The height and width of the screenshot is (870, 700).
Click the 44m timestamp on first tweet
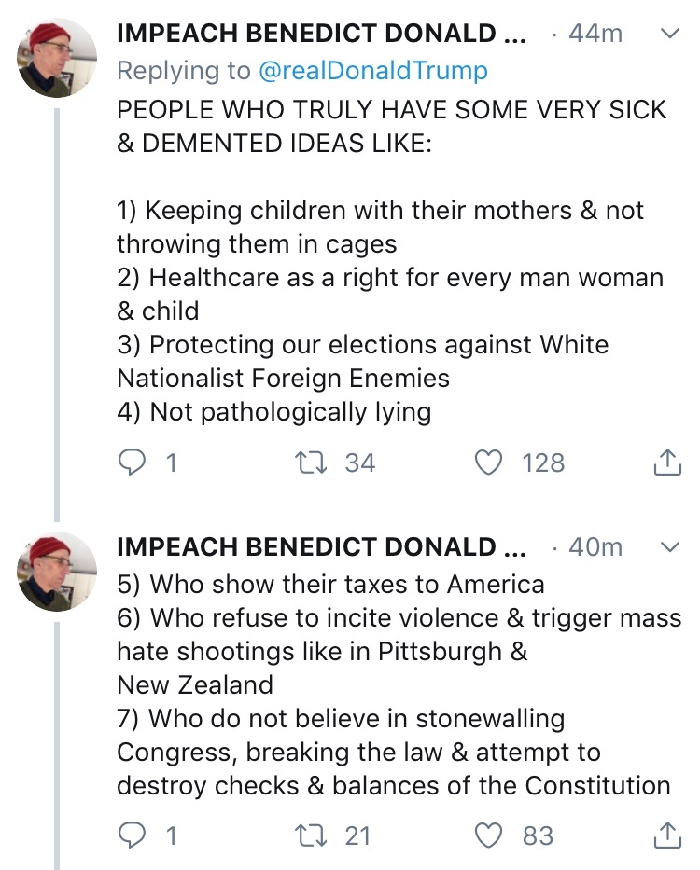point(595,34)
